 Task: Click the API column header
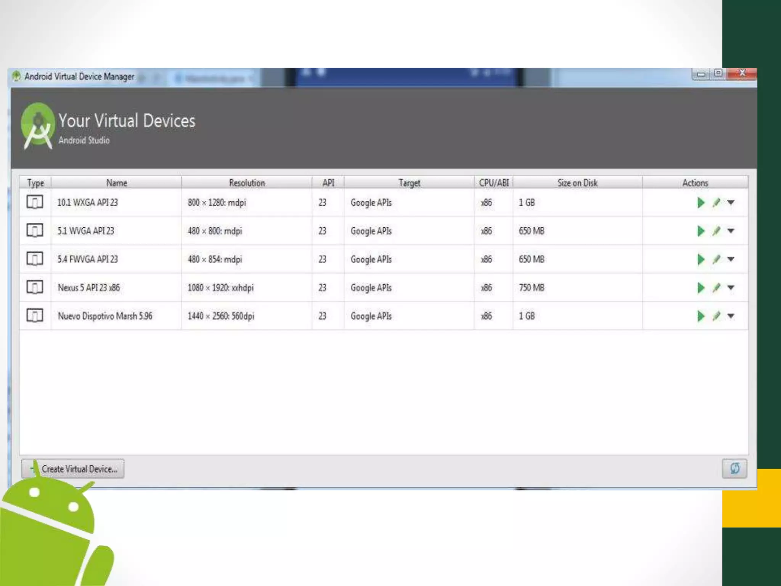[328, 183]
